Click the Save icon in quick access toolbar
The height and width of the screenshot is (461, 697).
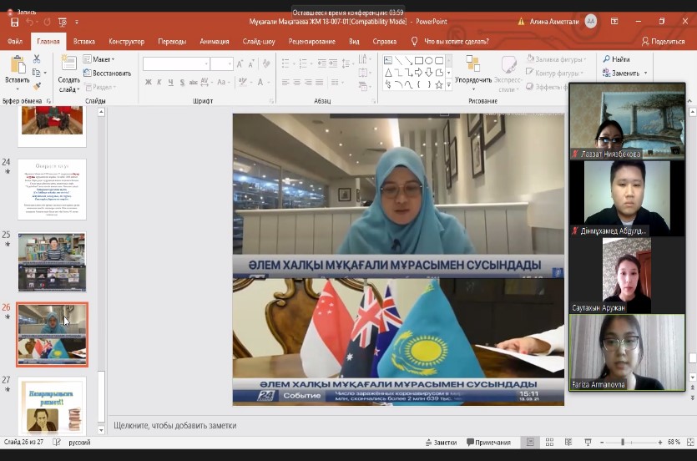(x=14, y=22)
